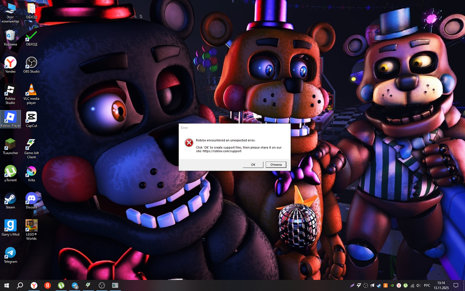The image size is (465, 291).
Task: Select the µTorrent desktop shortcut
Action: click(x=10, y=174)
